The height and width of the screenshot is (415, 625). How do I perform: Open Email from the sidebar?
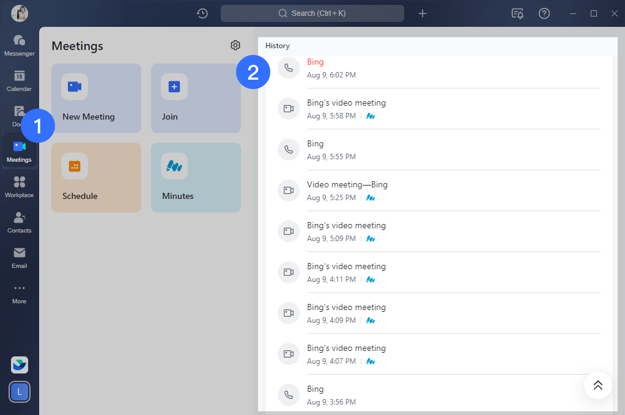(x=19, y=258)
